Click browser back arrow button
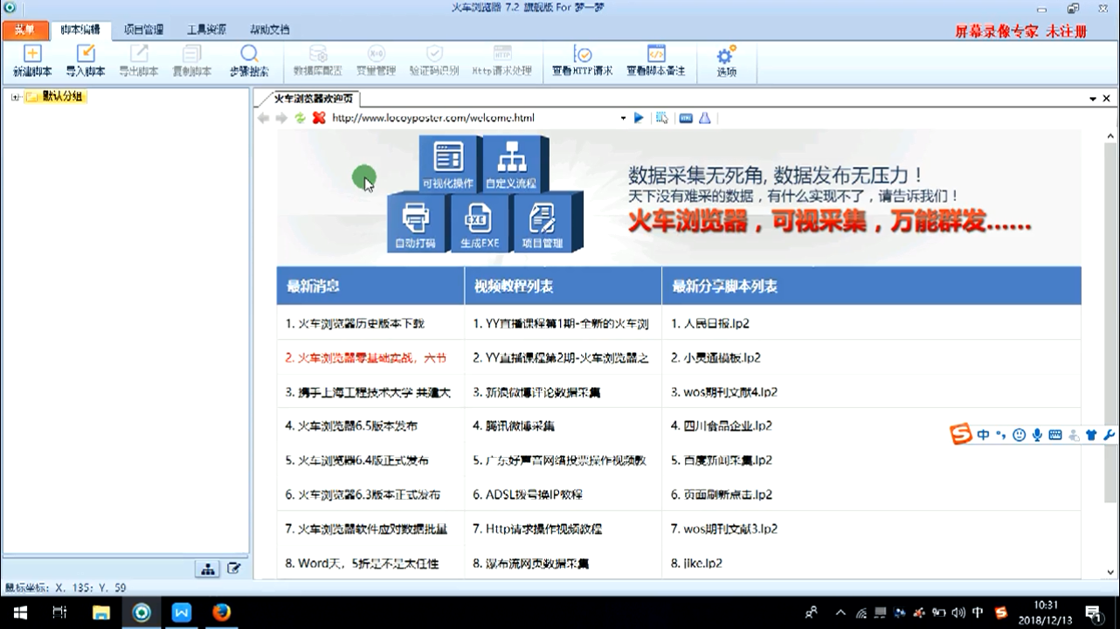The width and height of the screenshot is (1120, 629). pyautogui.click(x=263, y=118)
